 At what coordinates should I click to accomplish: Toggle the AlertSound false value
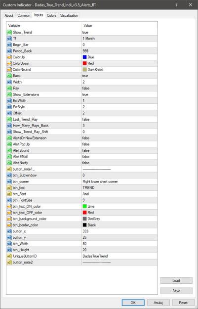pos(119,150)
